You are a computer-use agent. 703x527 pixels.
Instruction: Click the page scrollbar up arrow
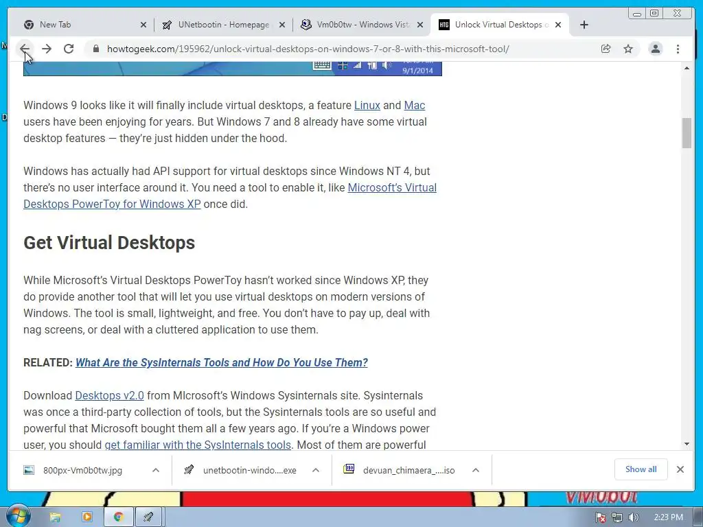pyautogui.click(x=687, y=68)
